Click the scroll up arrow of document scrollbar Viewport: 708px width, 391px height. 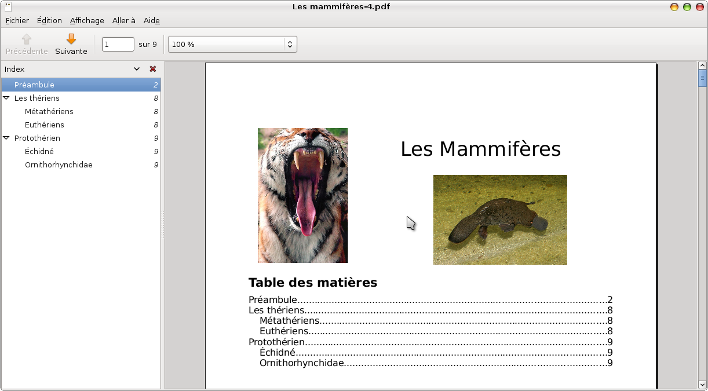point(703,65)
